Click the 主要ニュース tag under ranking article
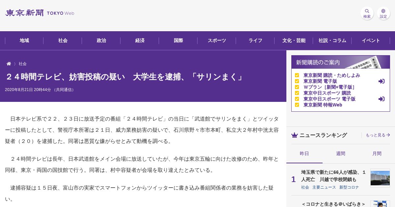 [x=324, y=187]
